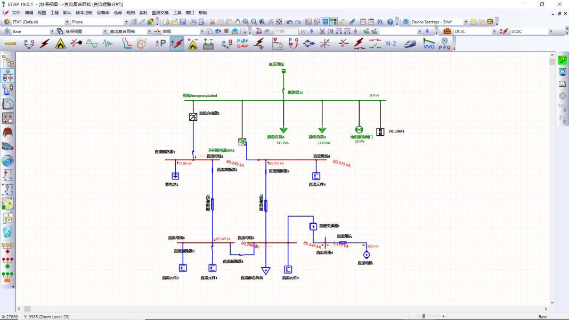Click the Zoom In magnifier icon
This screenshot has height=320, width=569.
coord(246,22)
